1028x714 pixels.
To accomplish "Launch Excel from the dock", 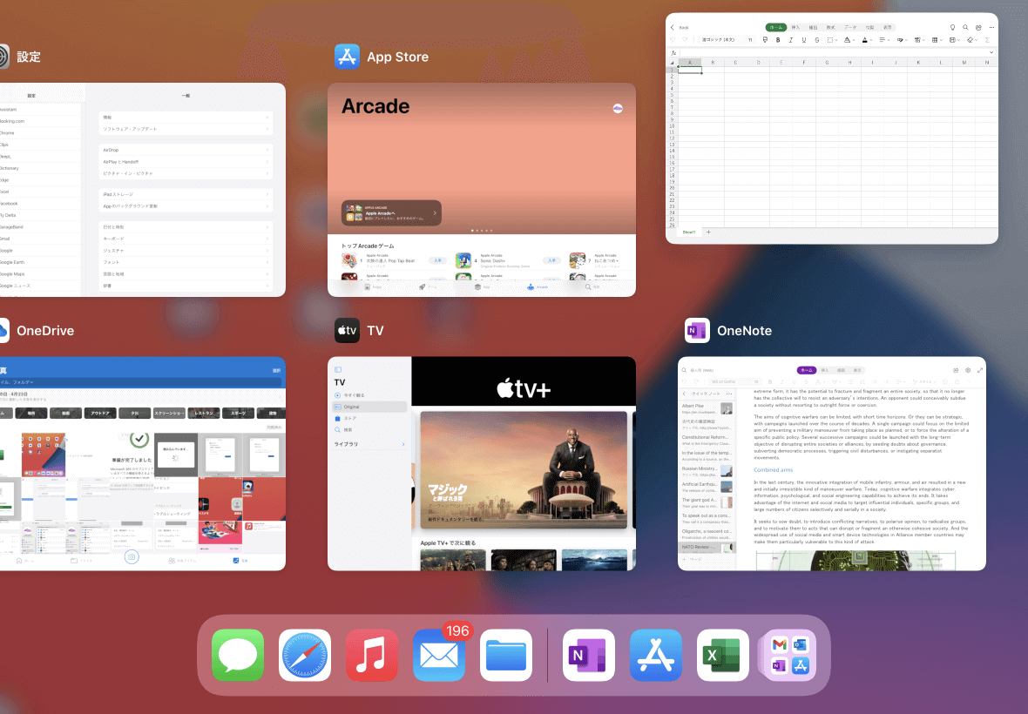I will [722, 655].
